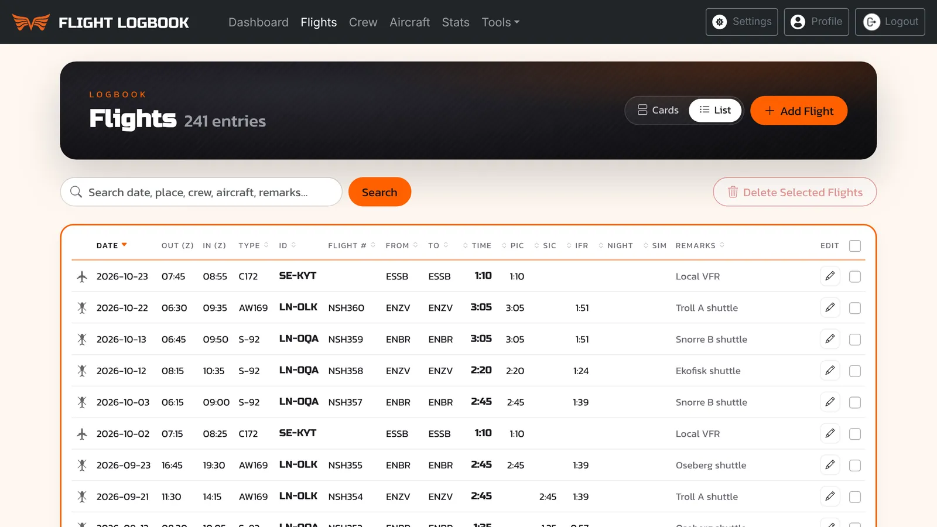Edit the 2026-10-23 flight with pencil icon

[830, 276]
